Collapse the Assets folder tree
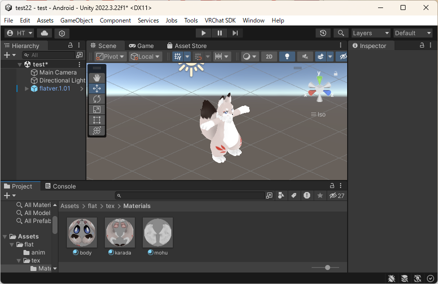 tap(5, 237)
